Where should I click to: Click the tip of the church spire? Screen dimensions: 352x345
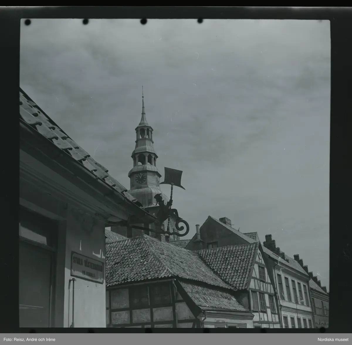point(143,88)
